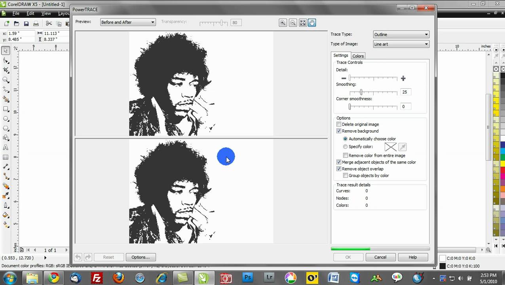Viewport: 505px width, 285px height.
Task: Click the Corner smoothness slider thumb
Action: pyautogui.click(x=349, y=107)
